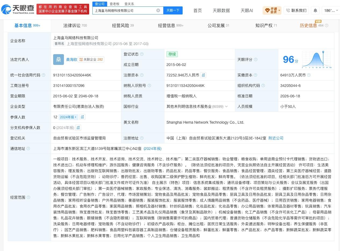Open chart icon in 分支机构参保人数 row
Screen dimensions: 340x251
[x=78, y=128]
